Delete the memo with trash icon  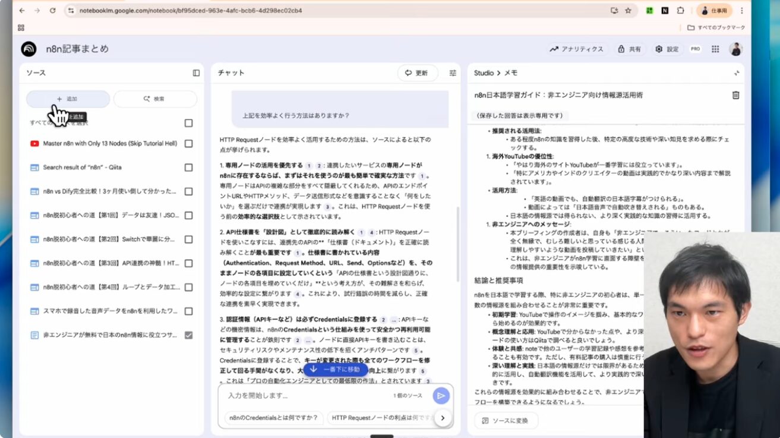[x=735, y=95]
